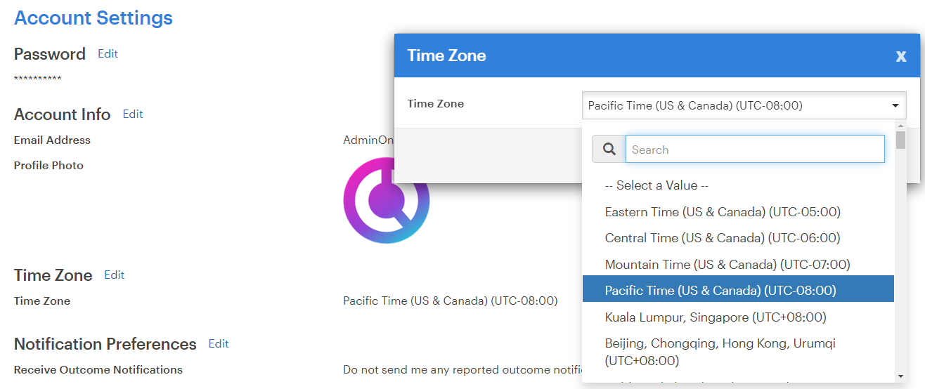Edit the Password section
Viewport: 925px width, 389px height.
tap(108, 54)
